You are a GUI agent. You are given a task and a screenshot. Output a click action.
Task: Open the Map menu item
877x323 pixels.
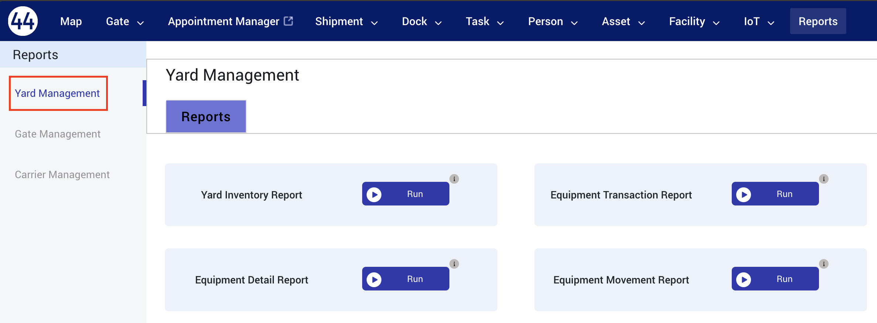[x=71, y=21]
